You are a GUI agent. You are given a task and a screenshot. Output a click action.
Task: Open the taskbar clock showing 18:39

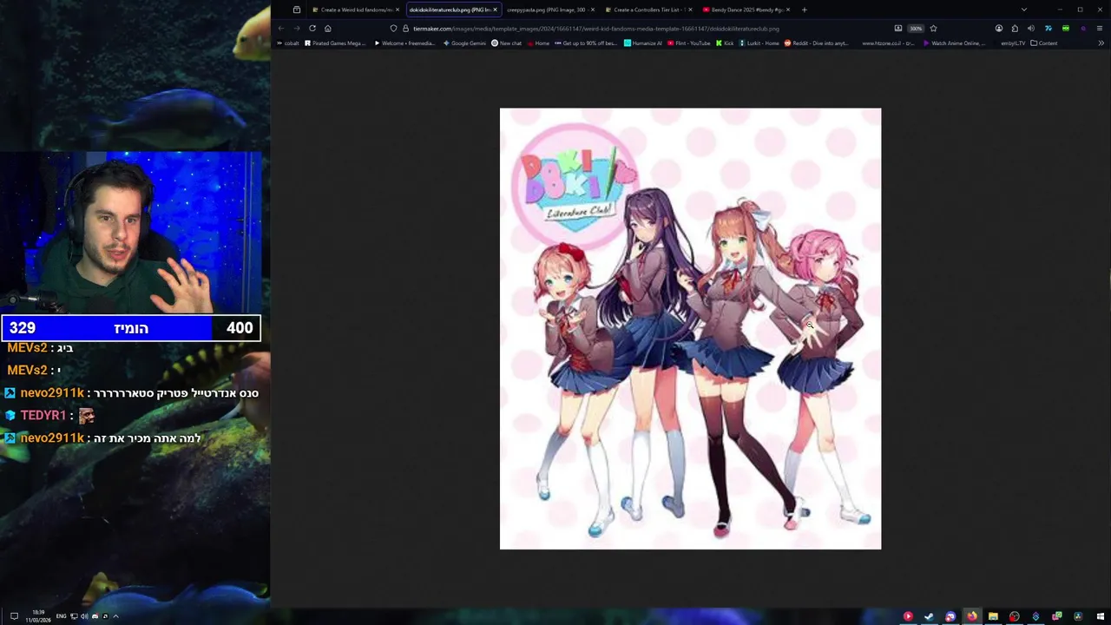[x=38, y=616]
